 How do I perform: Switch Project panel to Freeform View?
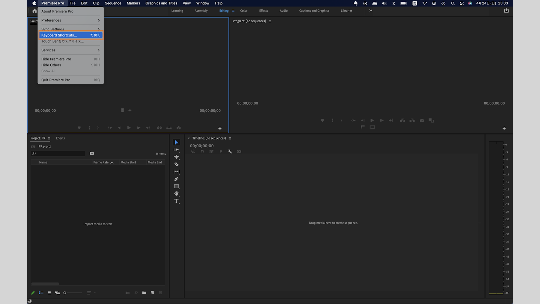[x=57, y=293]
